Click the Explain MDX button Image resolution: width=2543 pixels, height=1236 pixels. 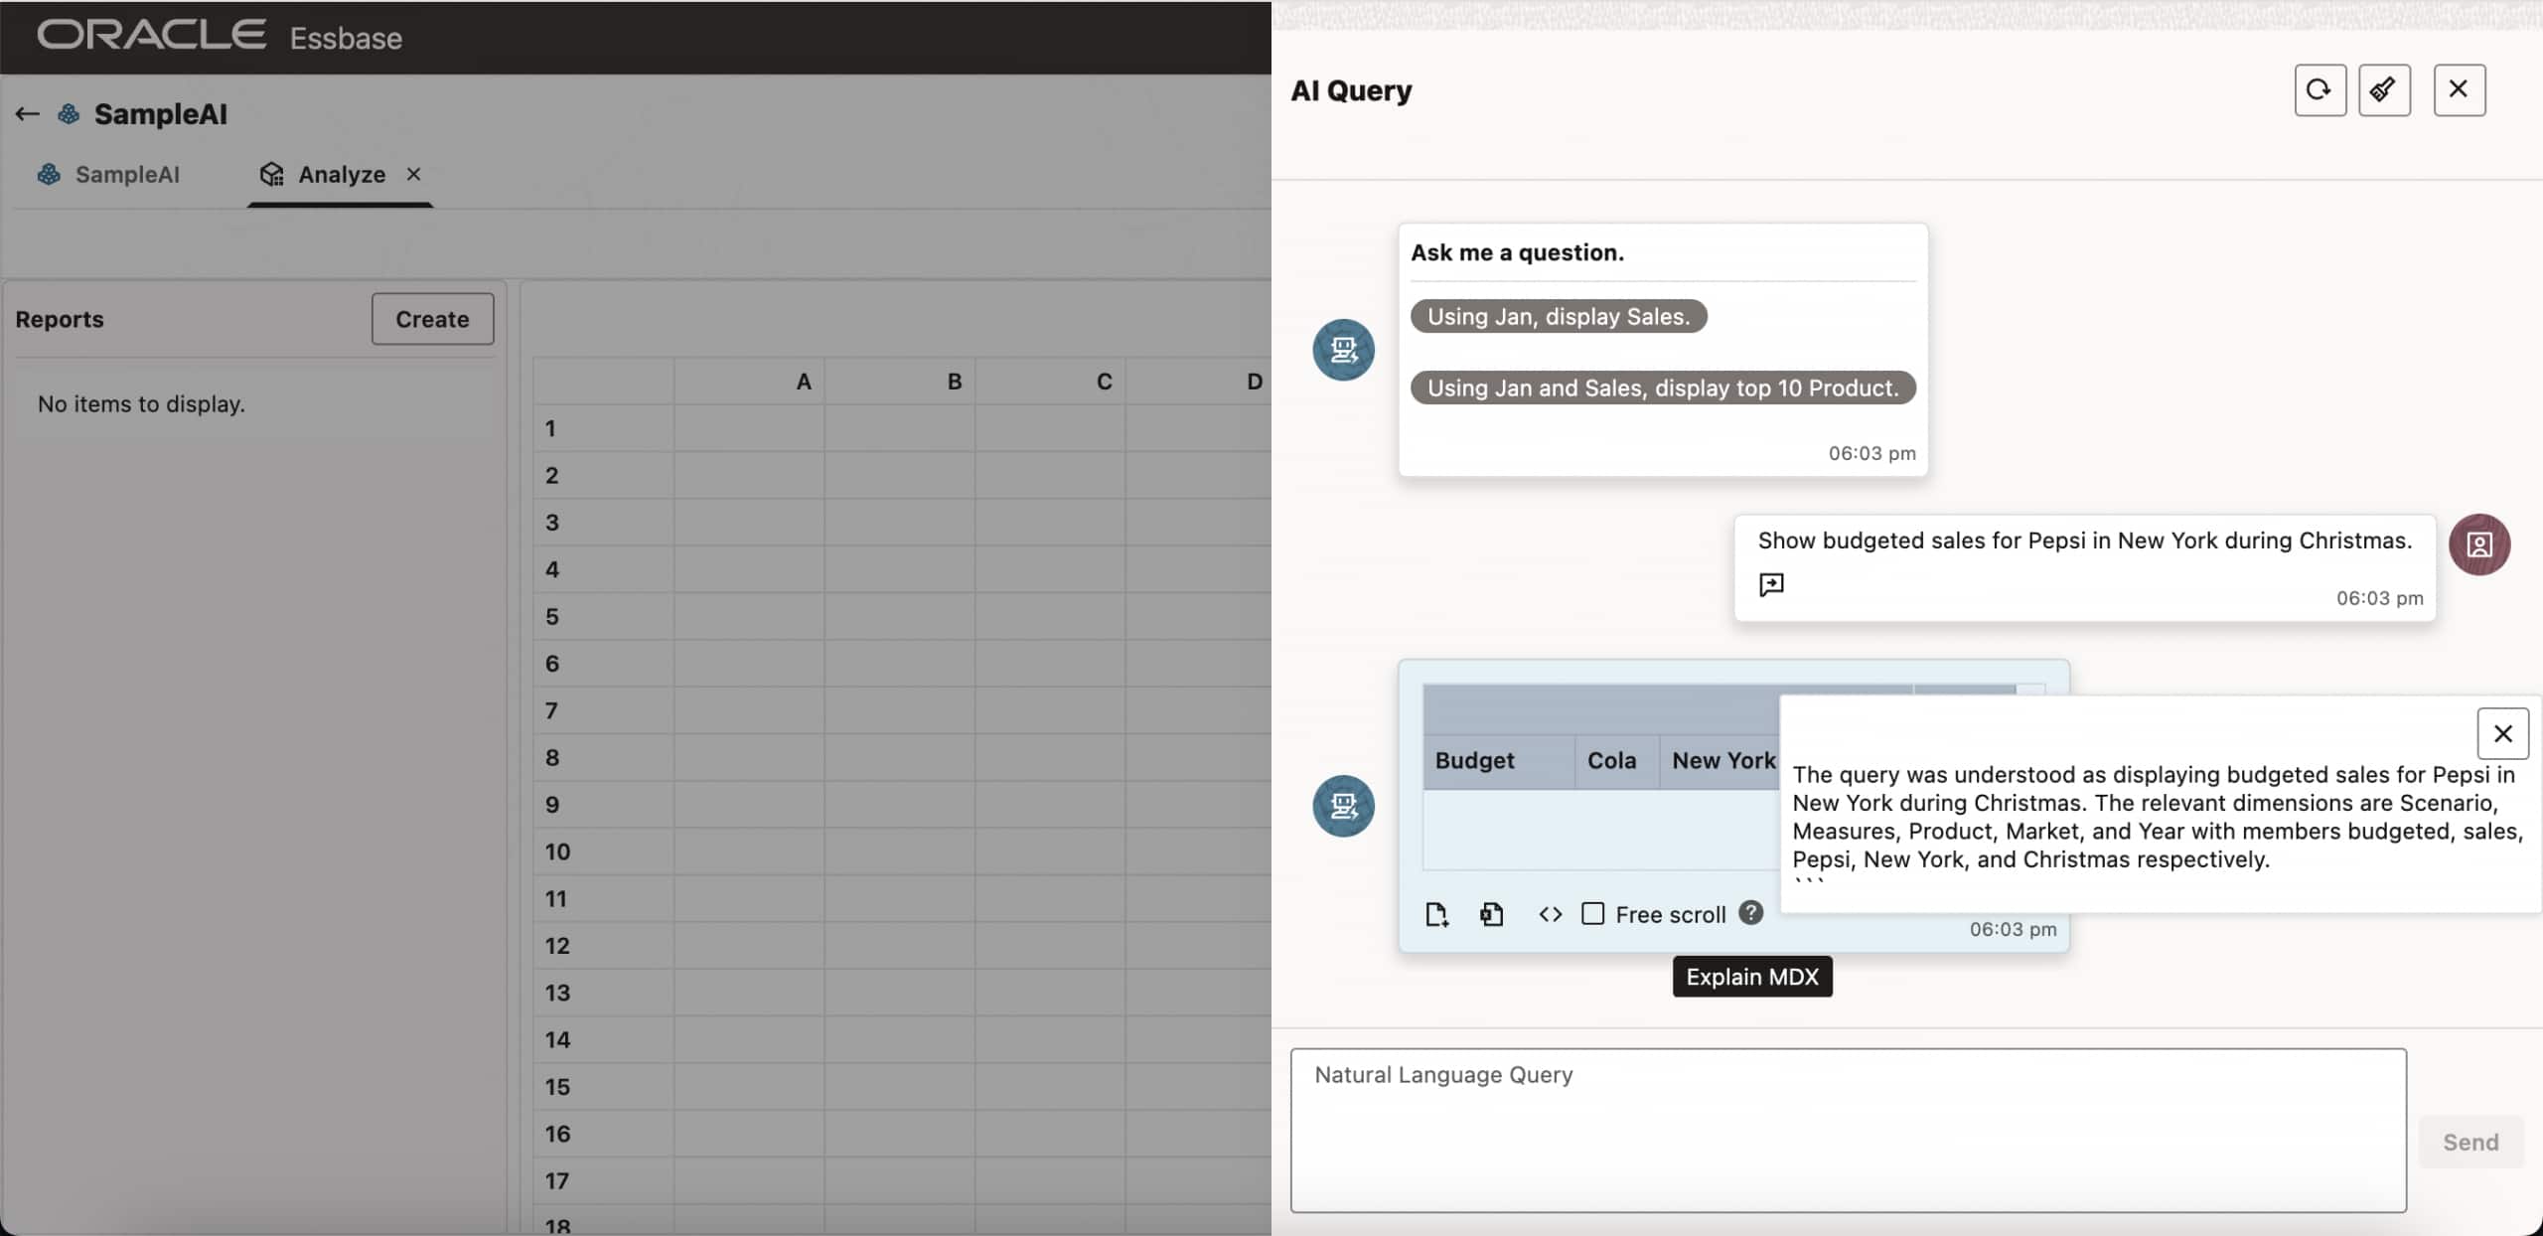(1751, 976)
